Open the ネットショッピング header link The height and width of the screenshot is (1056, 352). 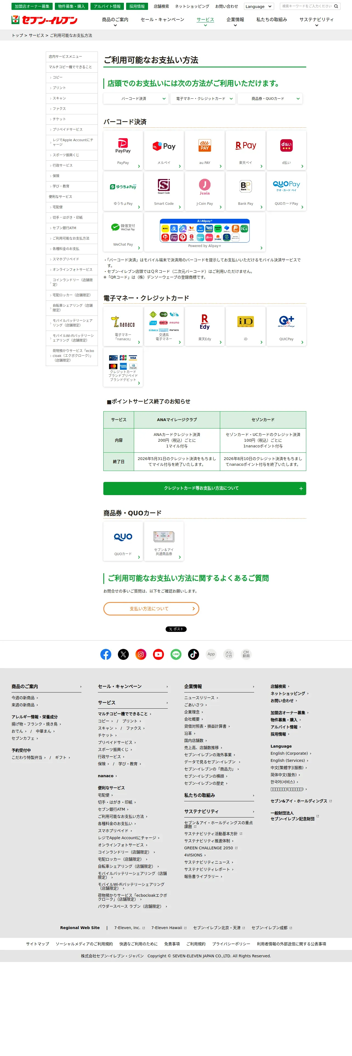[x=192, y=7]
